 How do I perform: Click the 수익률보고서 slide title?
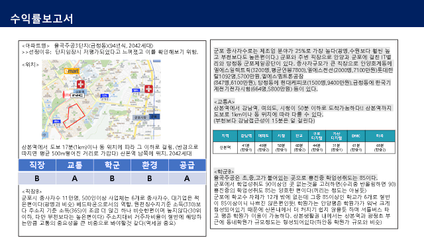point(42,19)
